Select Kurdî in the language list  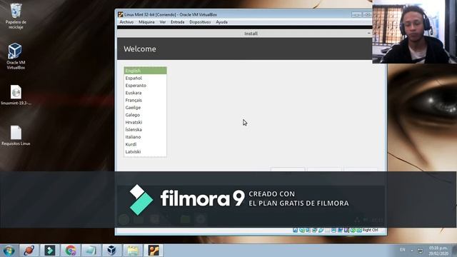(x=145, y=144)
